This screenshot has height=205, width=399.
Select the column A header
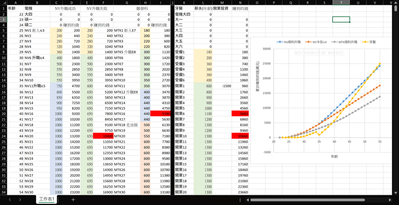[15, 2]
